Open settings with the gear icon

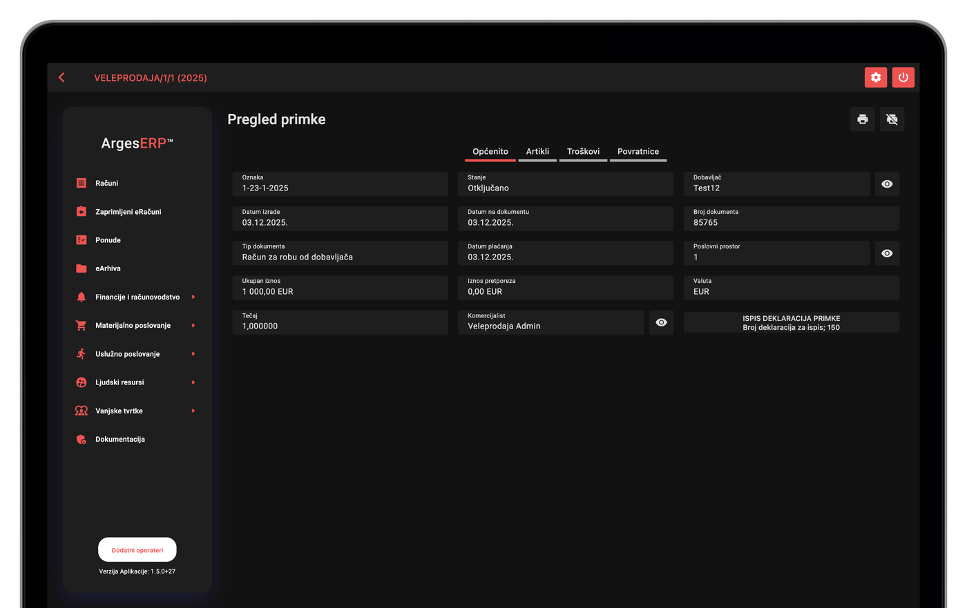click(x=876, y=77)
